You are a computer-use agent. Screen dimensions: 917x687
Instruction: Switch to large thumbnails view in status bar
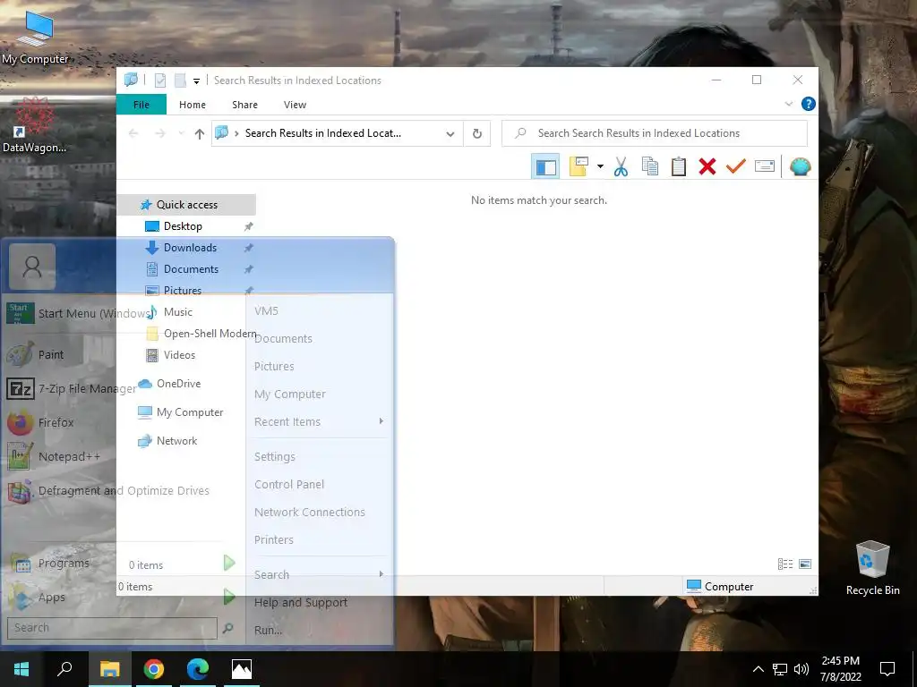[x=805, y=564]
